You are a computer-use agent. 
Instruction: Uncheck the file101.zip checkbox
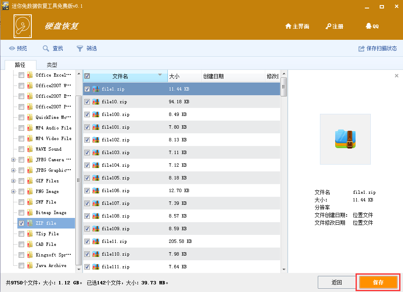(x=87, y=127)
